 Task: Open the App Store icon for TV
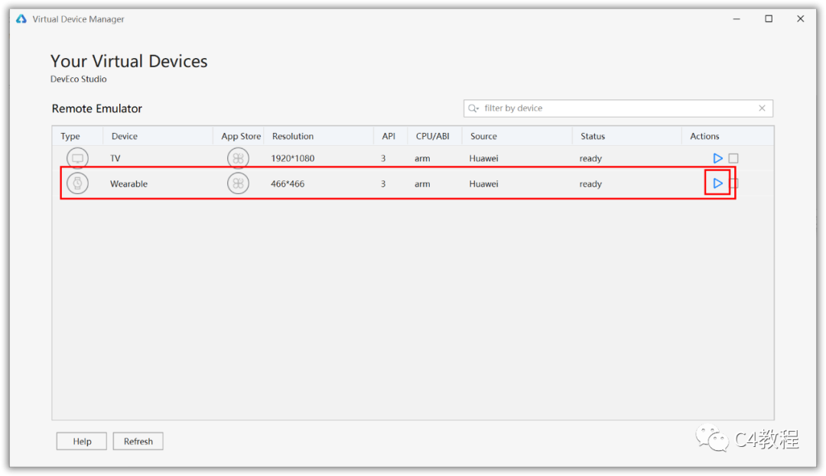238,158
